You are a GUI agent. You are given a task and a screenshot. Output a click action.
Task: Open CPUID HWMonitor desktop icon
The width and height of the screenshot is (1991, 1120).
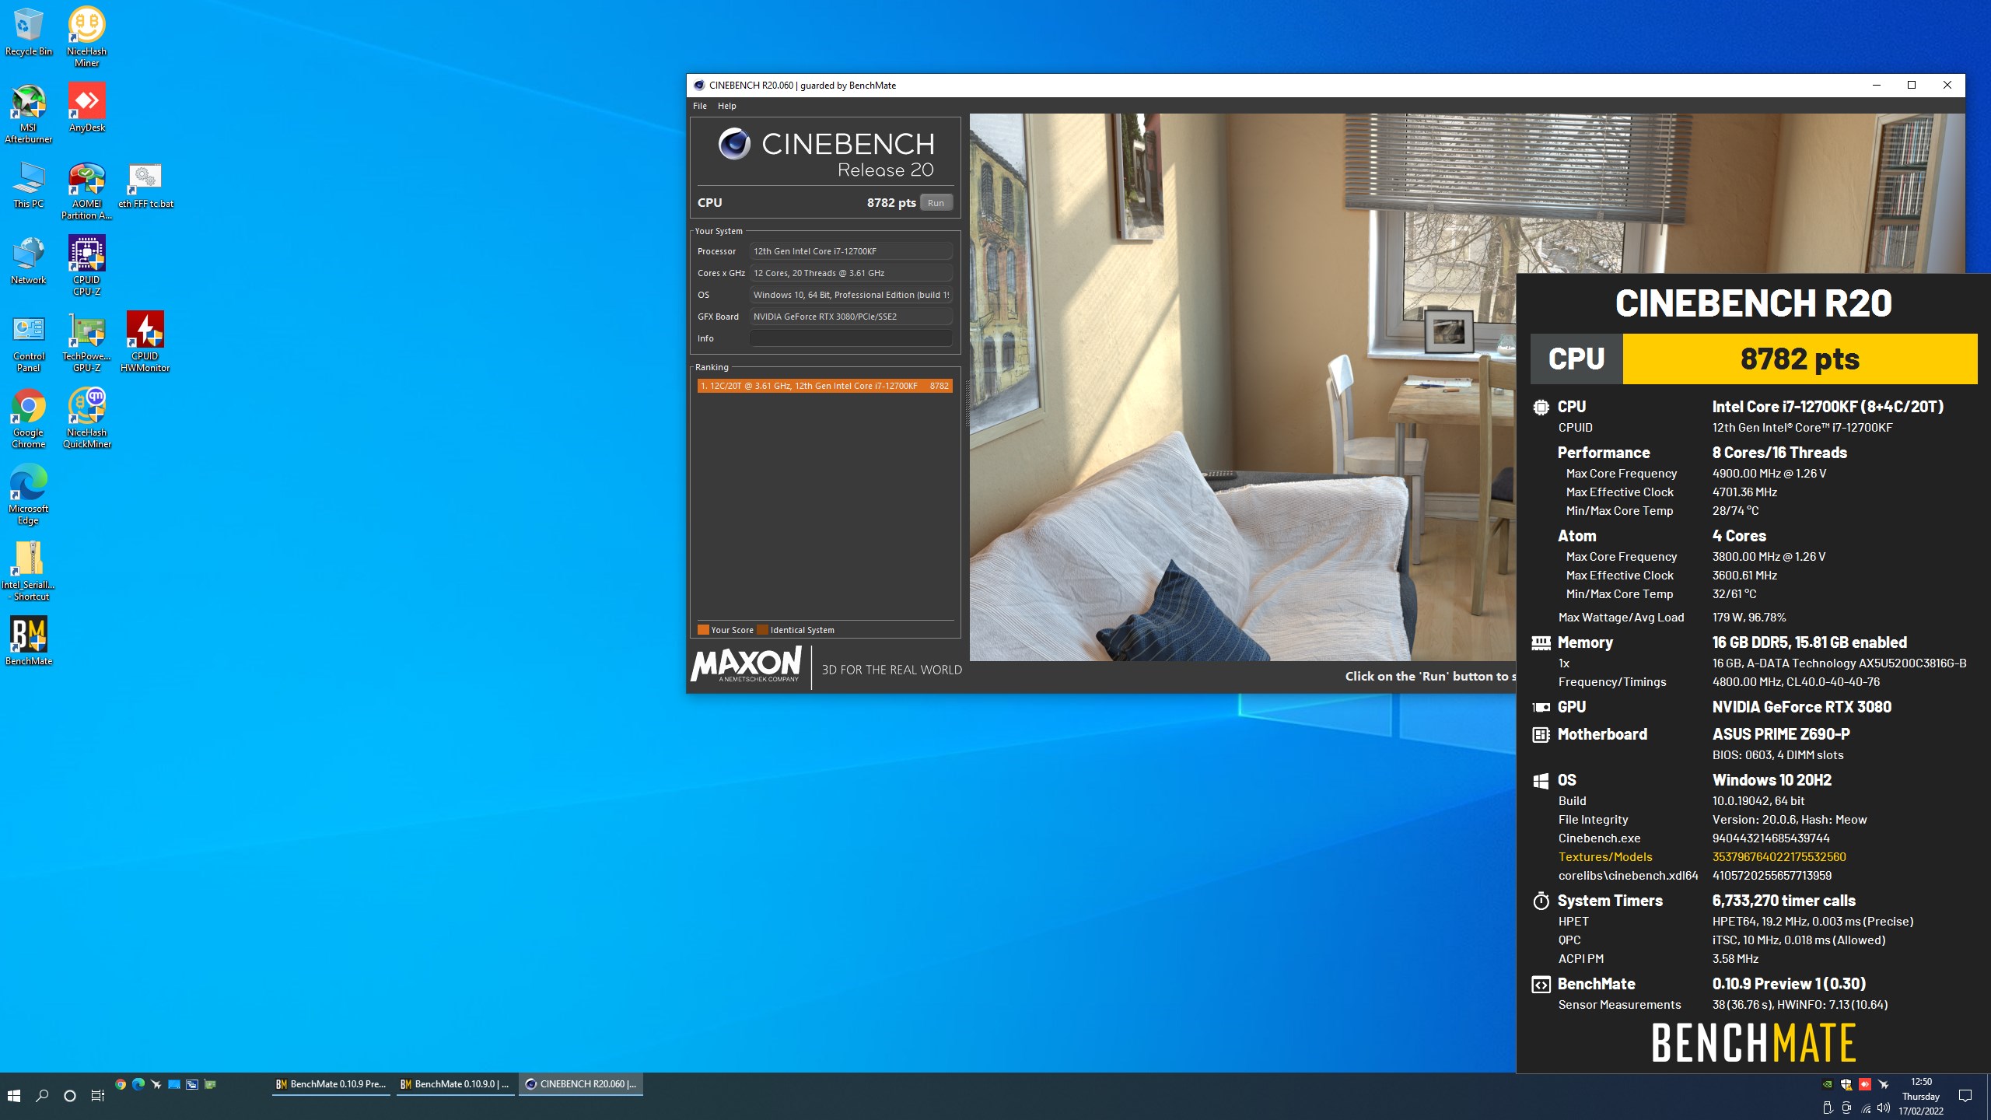[x=145, y=342]
